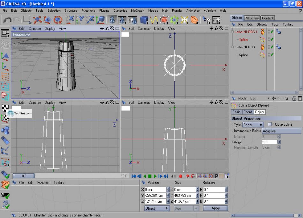
Task: Open the spline tools icon
Action: point(154,20)
